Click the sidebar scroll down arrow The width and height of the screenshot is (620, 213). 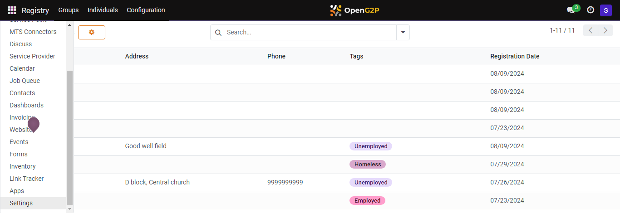tap(69, 209)
